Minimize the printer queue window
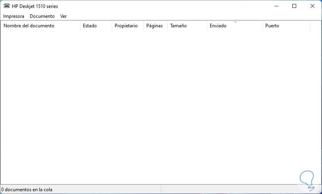 [x=276, y=6]
